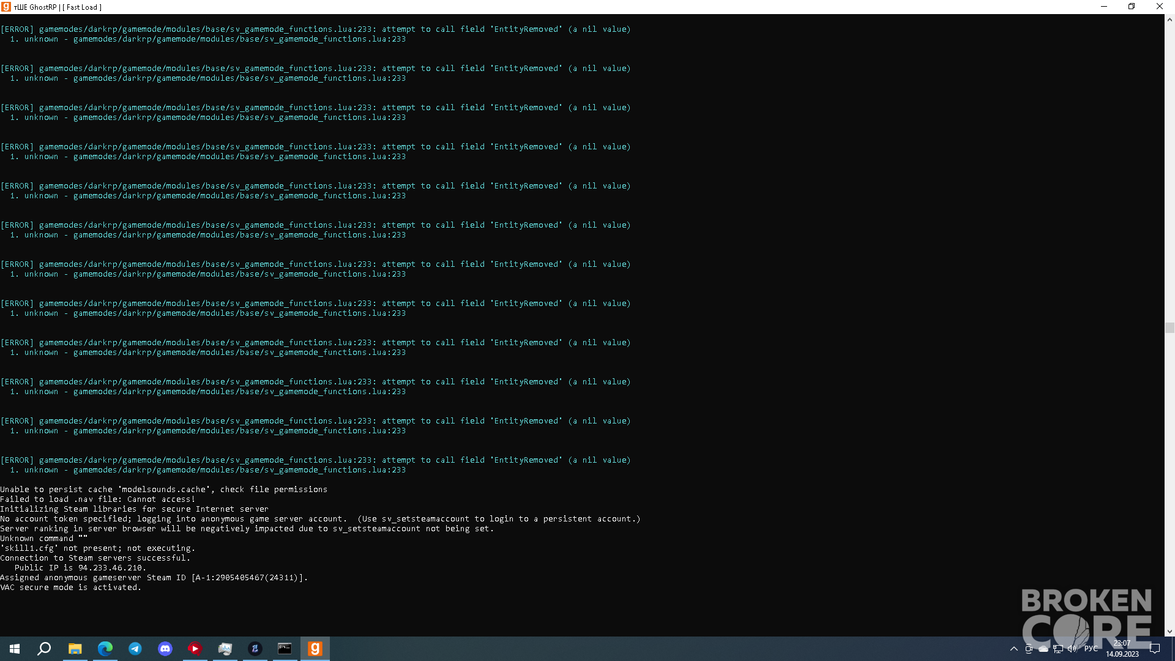Restore down the GhostRP console window
Viewport: 1175px width, 661px height.
pos(1132,7)
